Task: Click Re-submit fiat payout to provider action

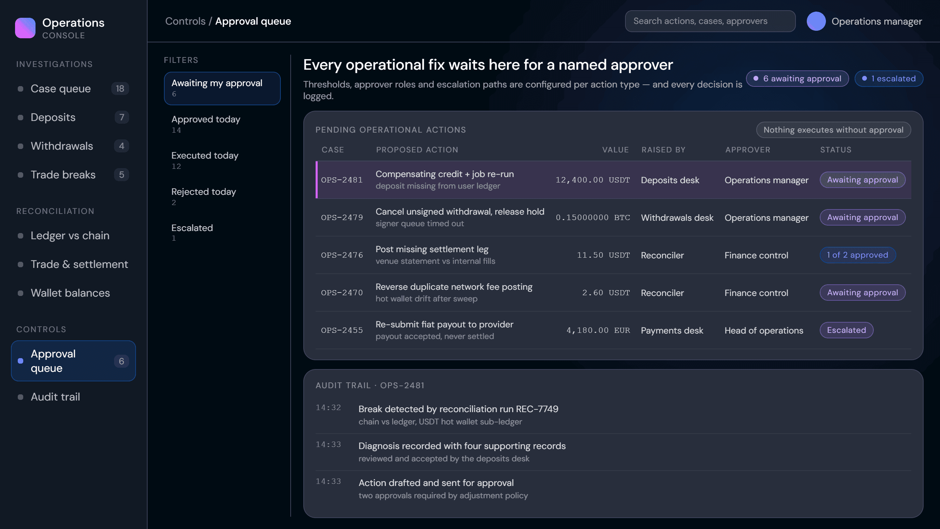Action: pos(444,325)
